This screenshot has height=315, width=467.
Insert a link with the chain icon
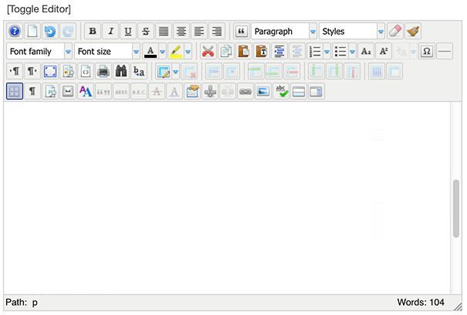(245, 91)
